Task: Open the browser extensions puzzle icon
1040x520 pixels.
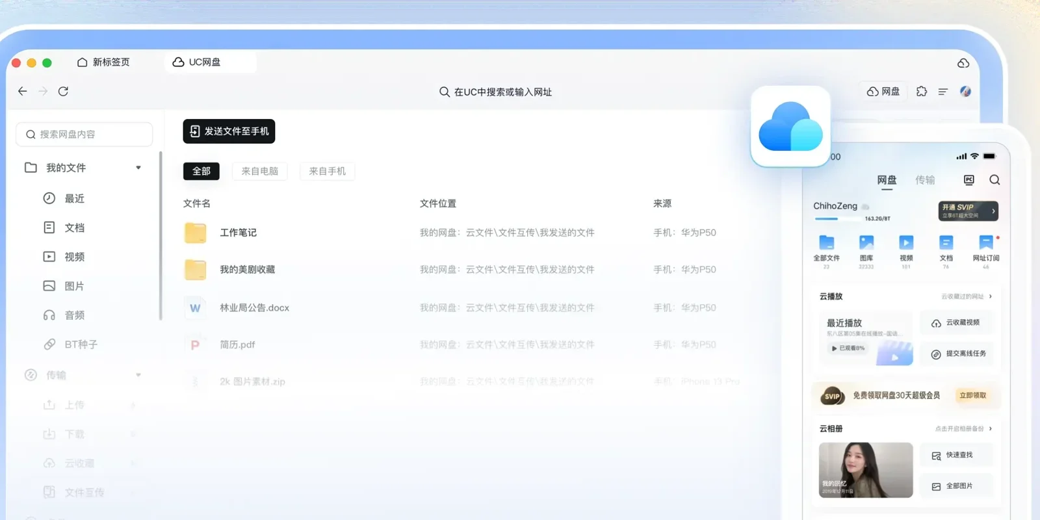Action: [922, 92]
